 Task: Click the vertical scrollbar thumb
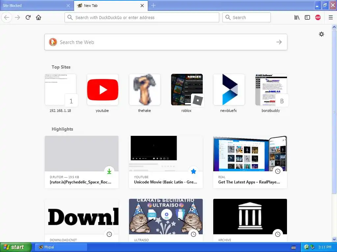[x=334, y=112]
